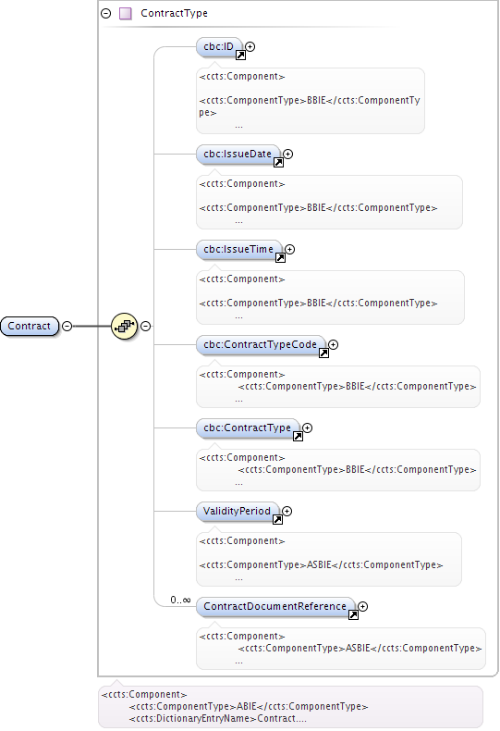Click the ContractType complex type square icon
The width and height of the screenshot is (500, 731).
[126, 14]
